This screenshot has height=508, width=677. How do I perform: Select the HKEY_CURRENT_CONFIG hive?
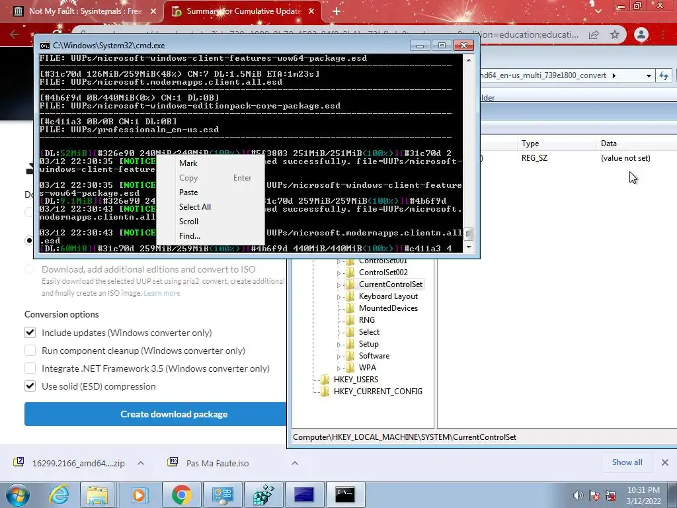pos(378,392)
